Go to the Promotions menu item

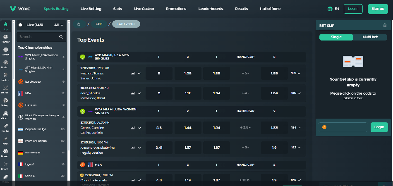[x=176, y=9]
